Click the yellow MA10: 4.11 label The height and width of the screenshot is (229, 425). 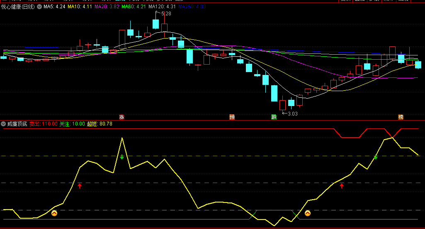(x=80, y=7)
